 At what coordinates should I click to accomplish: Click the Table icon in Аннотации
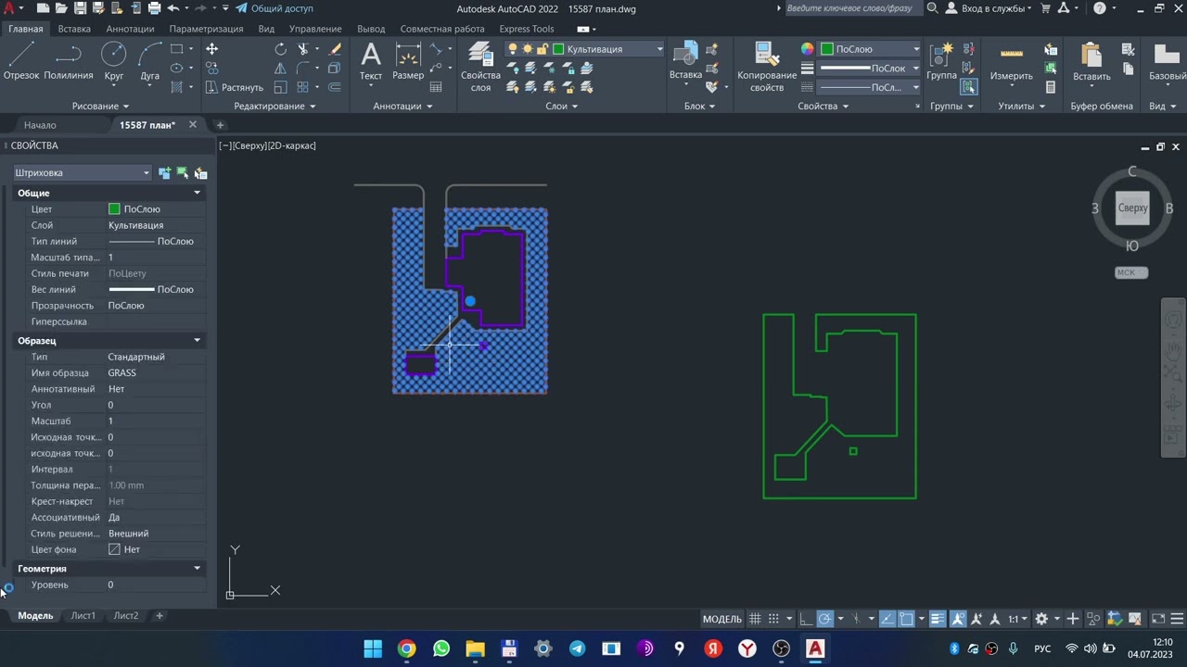437,87
